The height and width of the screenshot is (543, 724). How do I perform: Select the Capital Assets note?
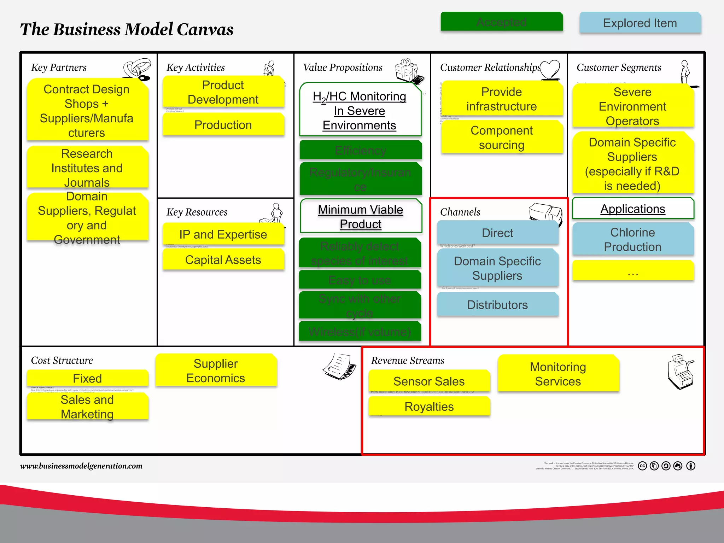[223, 259]
